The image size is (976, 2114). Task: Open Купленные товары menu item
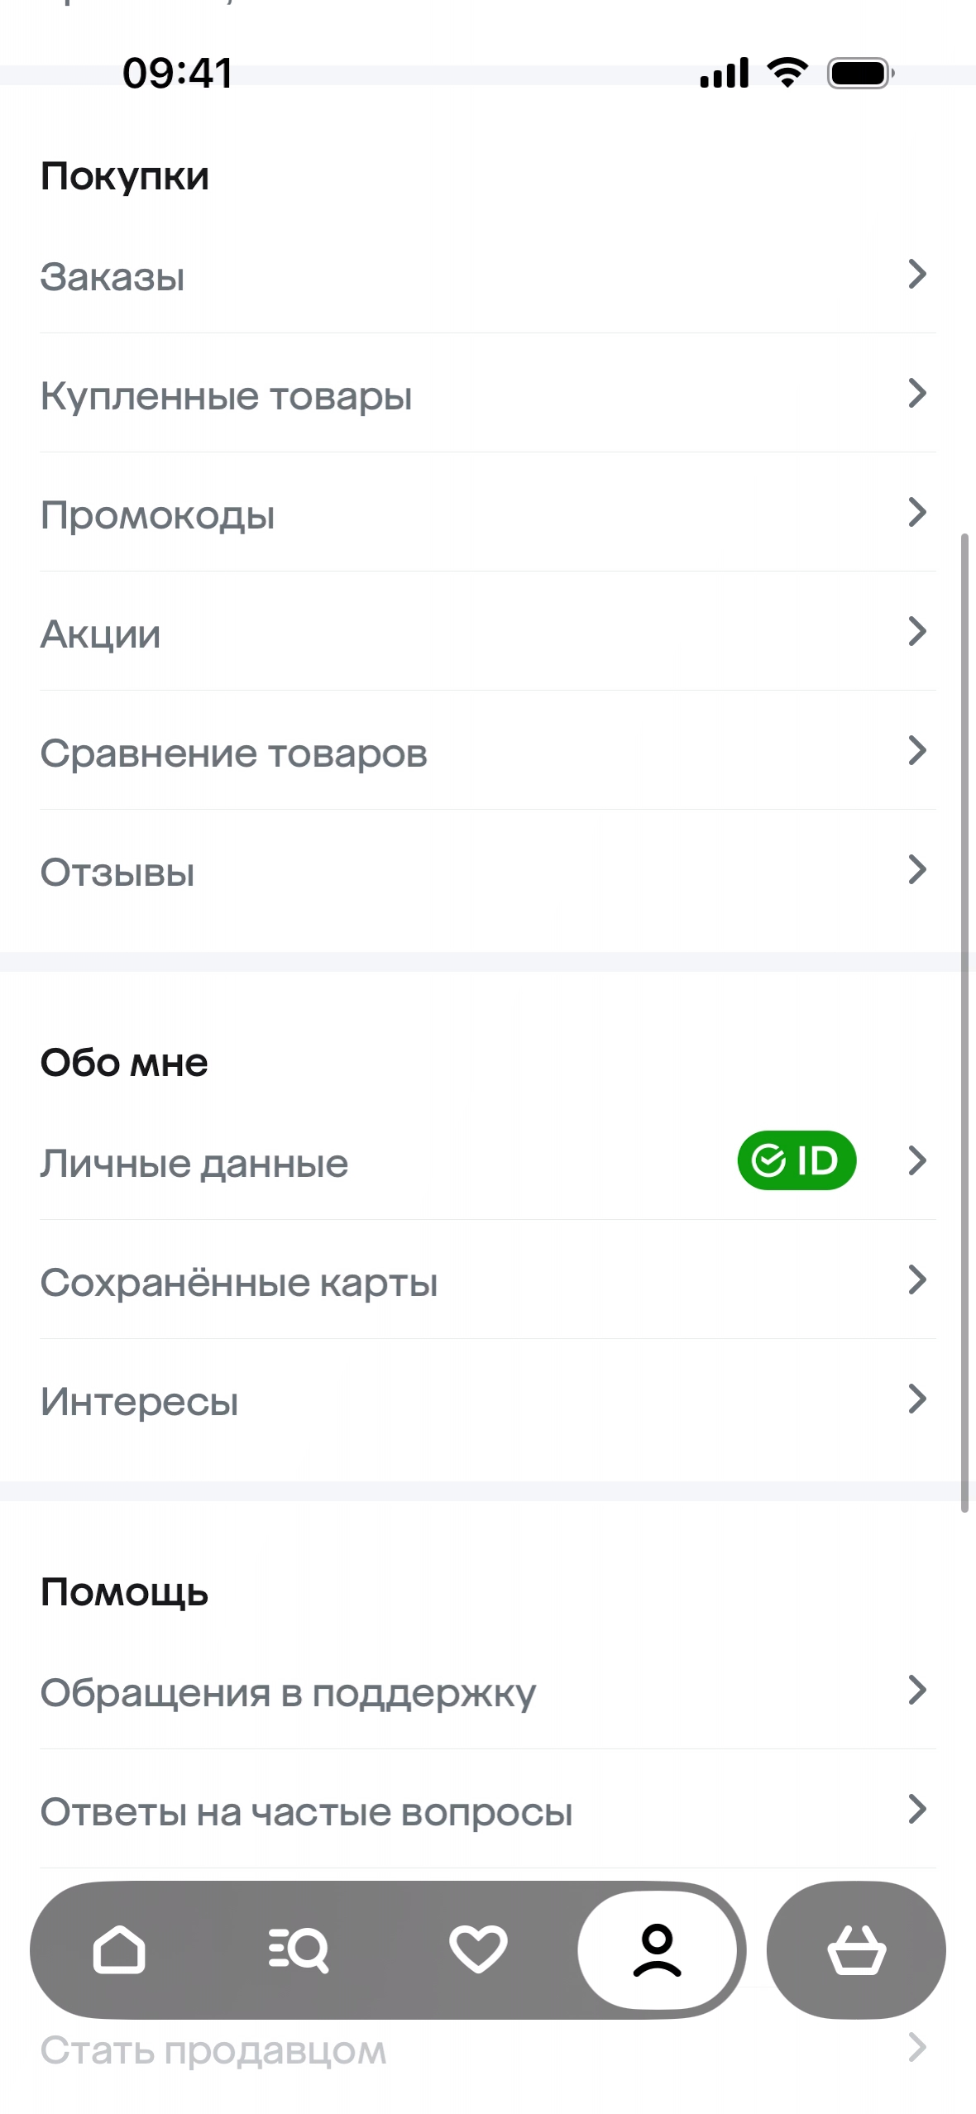point(226,396)
